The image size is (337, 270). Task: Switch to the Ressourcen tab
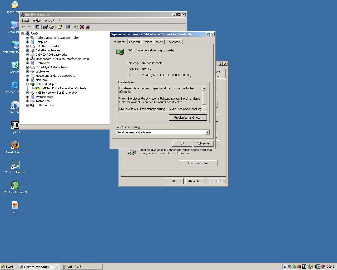(174, 42)
